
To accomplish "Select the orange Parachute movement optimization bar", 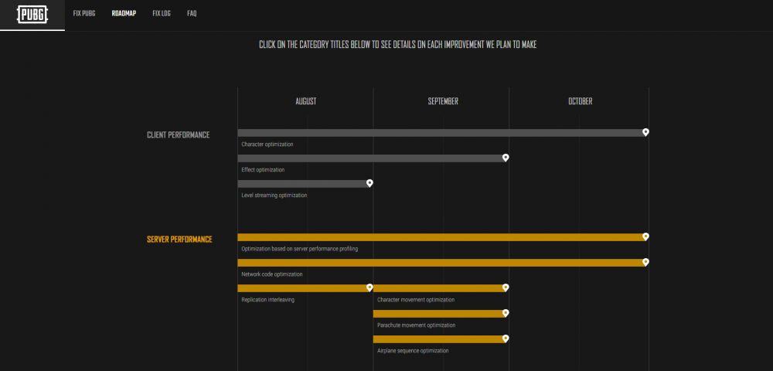I will click(441, 315).
